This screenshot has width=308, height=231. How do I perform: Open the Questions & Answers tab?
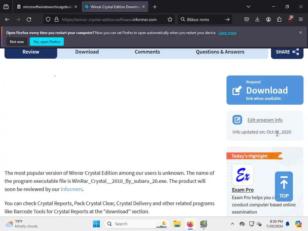pos(220,52)
